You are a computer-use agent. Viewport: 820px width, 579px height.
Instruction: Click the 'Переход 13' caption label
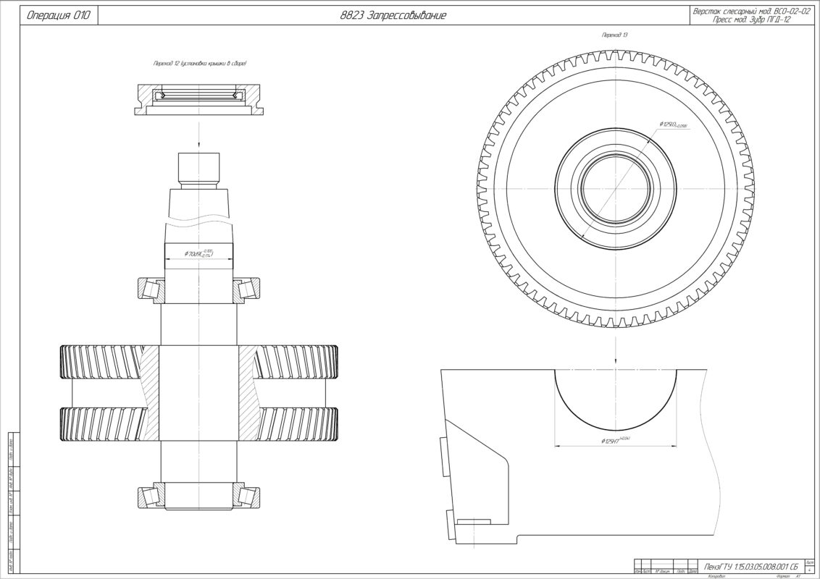pyautogui.click(x=615, y=35)
